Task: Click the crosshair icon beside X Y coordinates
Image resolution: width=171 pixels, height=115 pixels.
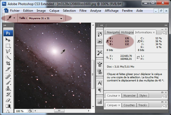Action: click(107, 57)
